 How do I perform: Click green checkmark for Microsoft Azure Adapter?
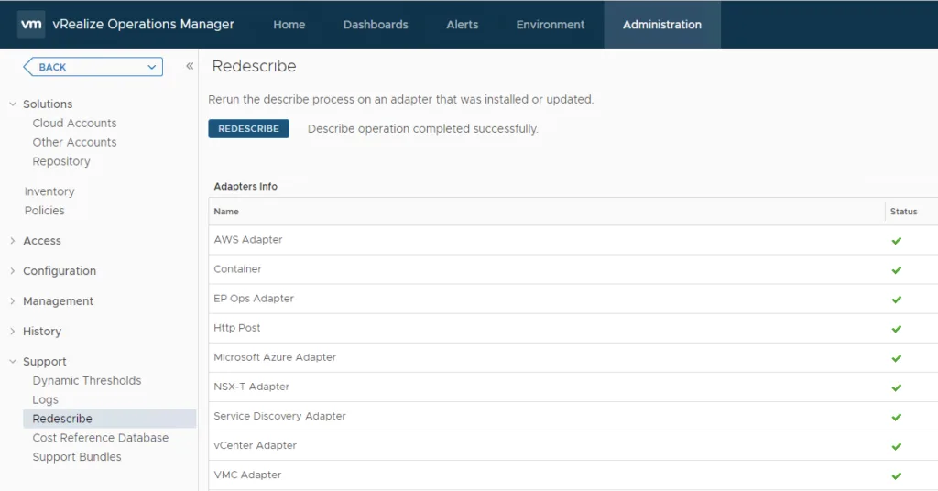pyautogui.click(x=896, y=358)
